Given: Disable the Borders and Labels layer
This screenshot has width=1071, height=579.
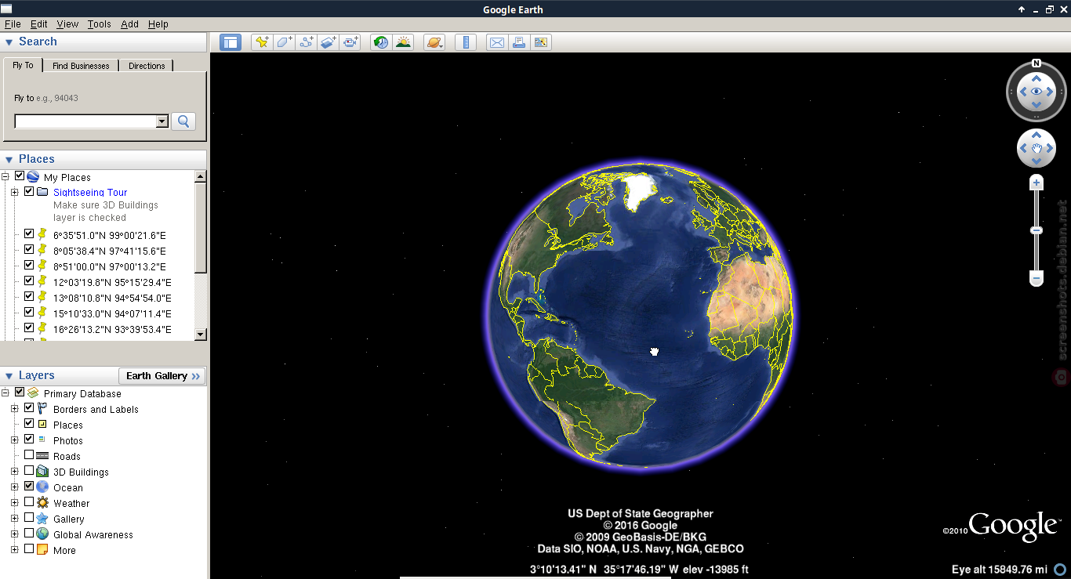Looking at the screenshot, I should pos(29,408).
